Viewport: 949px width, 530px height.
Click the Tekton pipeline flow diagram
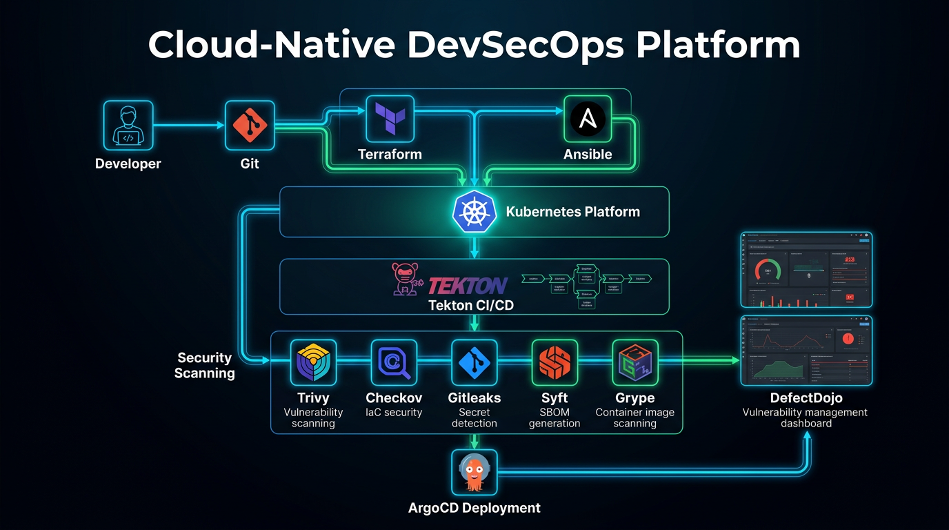pyautogui.click(x=586, y=286)
